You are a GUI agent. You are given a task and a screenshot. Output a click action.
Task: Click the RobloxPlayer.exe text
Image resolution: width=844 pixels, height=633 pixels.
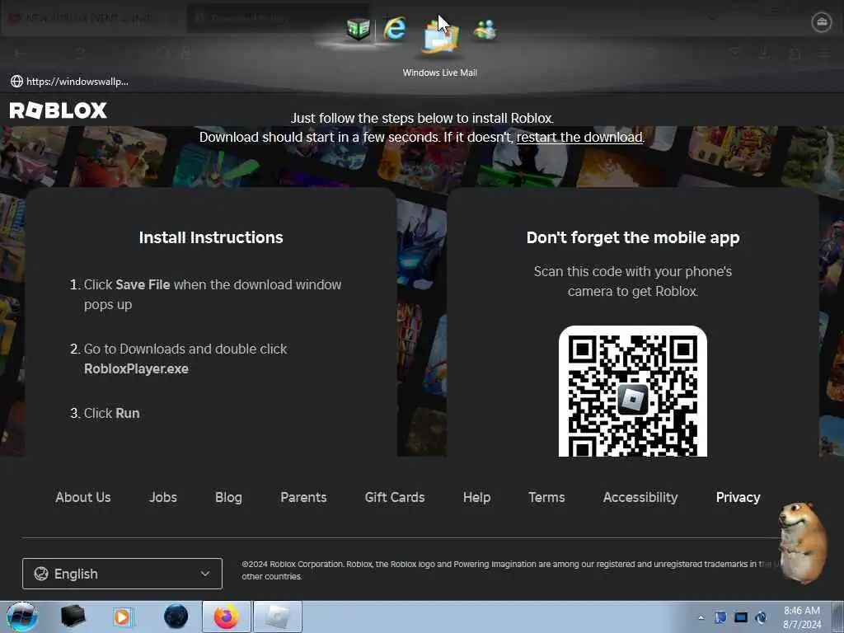[136, 368]
